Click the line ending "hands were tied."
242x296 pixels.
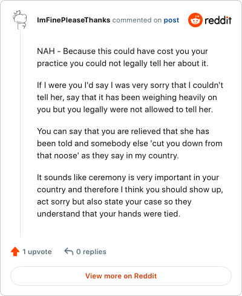click(108, 214)
